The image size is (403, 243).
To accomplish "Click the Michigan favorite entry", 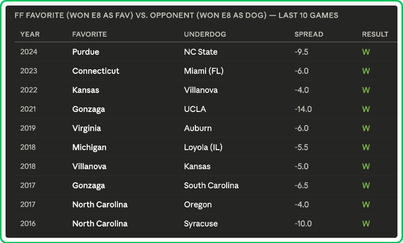I will (89, 148).
